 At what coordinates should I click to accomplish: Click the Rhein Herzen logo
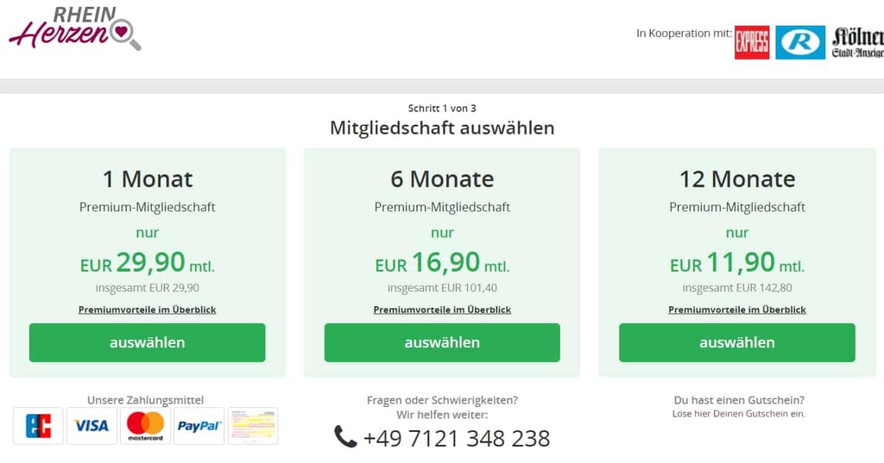click(x=75, y=28)
